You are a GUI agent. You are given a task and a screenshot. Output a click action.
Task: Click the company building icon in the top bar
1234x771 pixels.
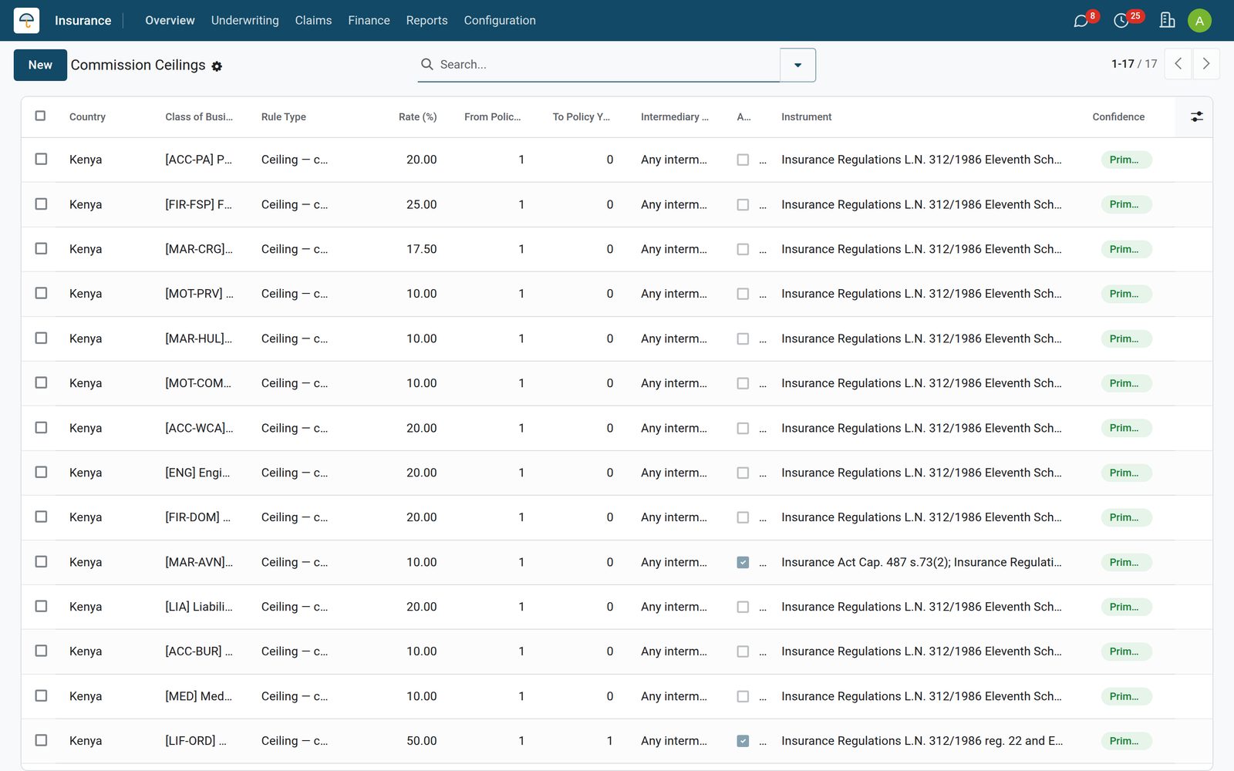1167,21
